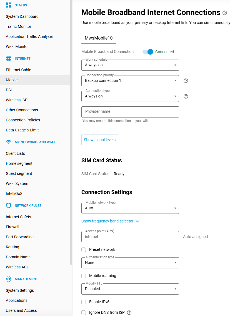This screenshot has height=316, width=230.
Task: Click the Wi-Fi networks section icon
Action: 9,142
